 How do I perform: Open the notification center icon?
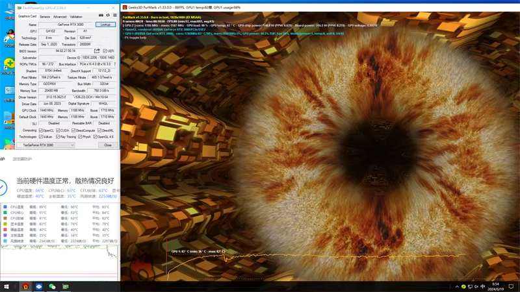point(511,287)
